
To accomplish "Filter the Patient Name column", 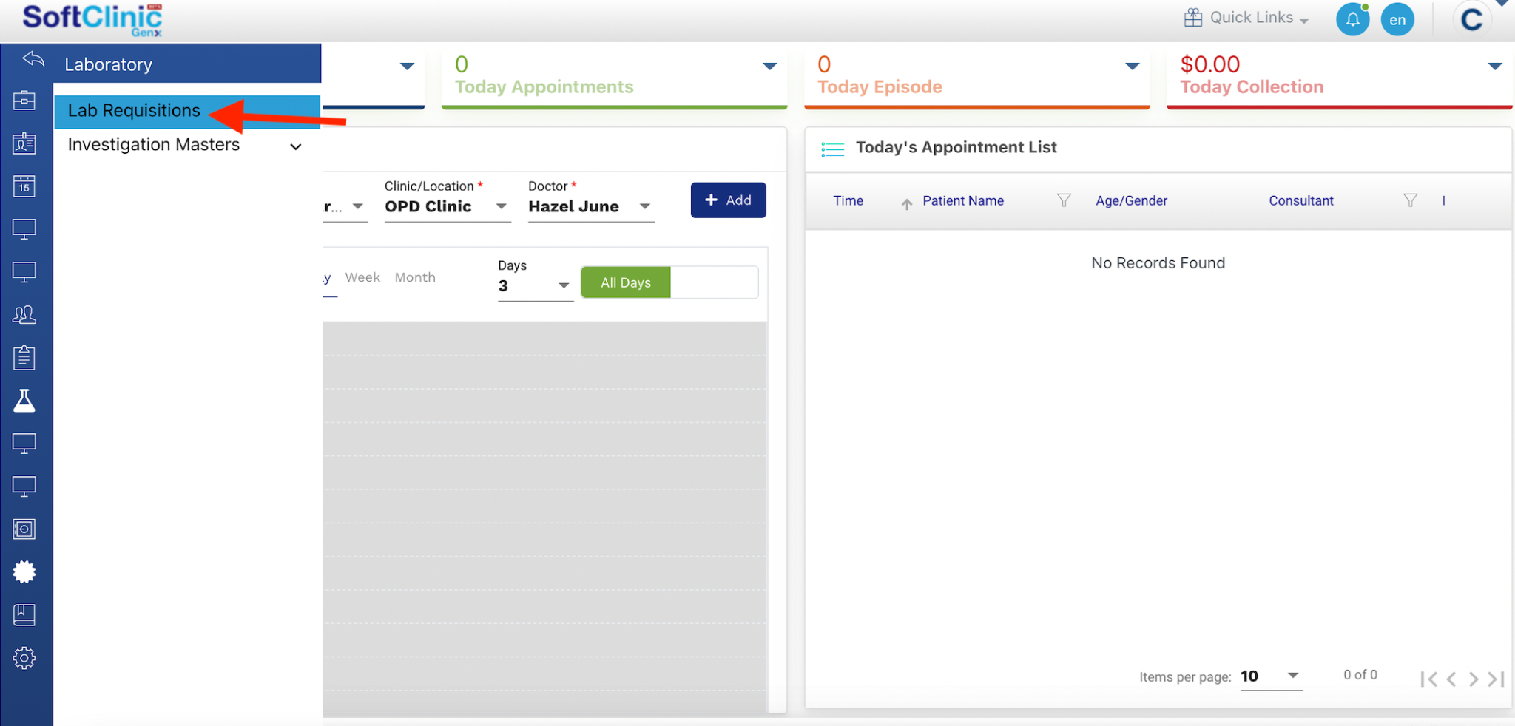I will (x=1063, y=200).
